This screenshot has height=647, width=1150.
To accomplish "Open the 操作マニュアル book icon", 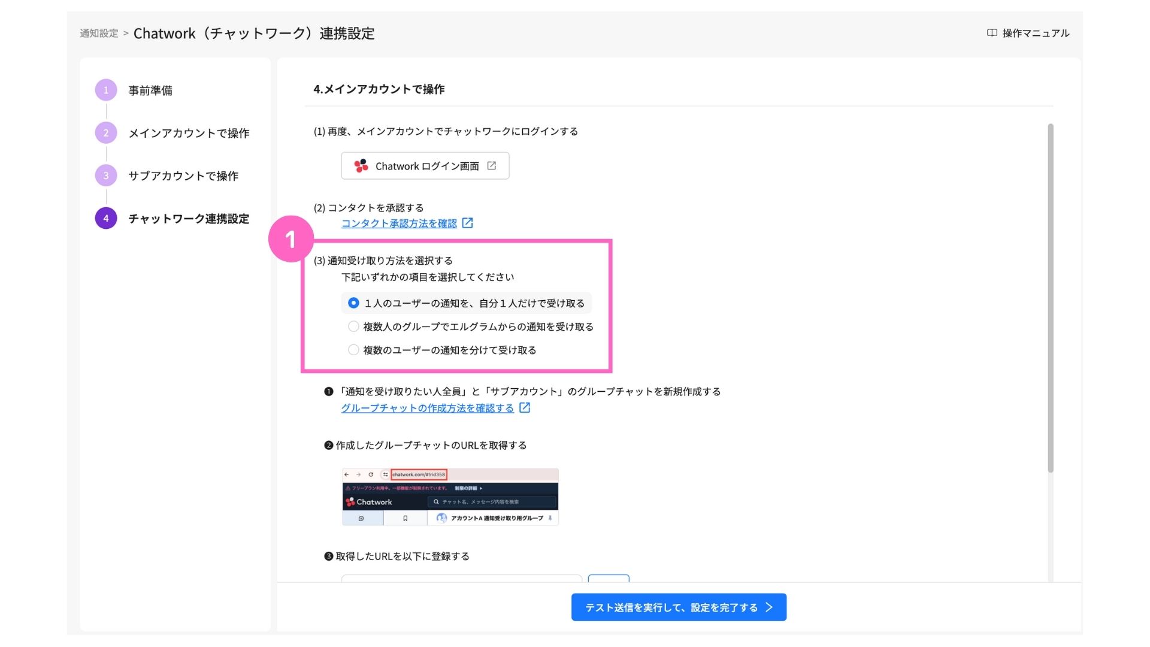I will 992,33.
